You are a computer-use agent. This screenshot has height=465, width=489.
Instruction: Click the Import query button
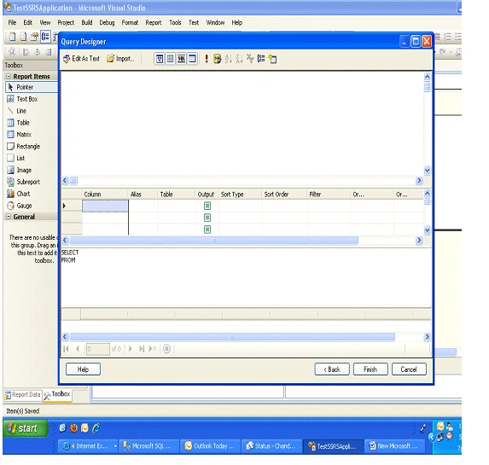120,59
